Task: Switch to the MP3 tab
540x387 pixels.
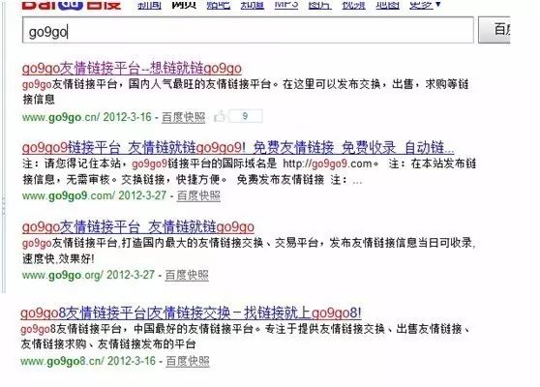Action: tap(286, 4)
